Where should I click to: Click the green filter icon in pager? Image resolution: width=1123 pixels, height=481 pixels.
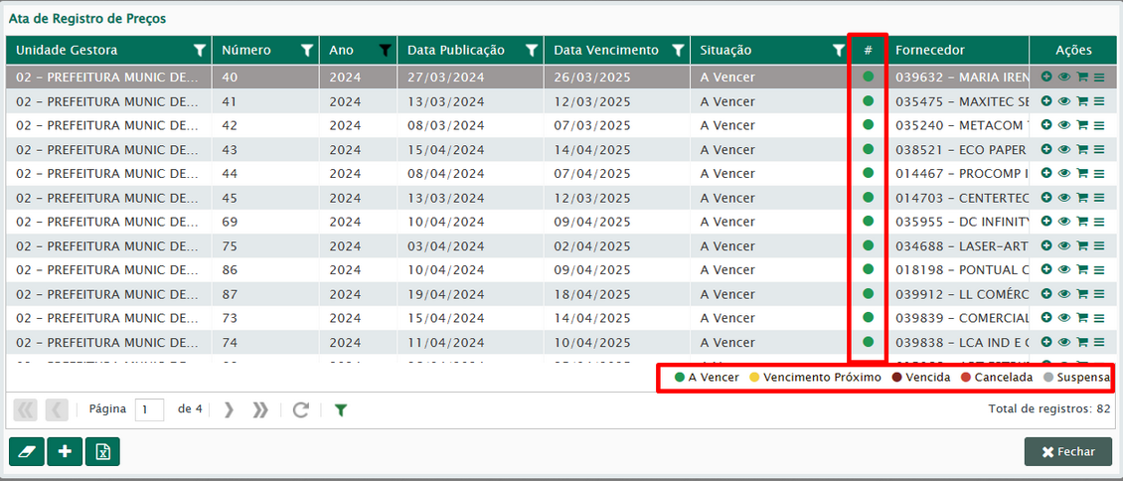click(341, 409)
